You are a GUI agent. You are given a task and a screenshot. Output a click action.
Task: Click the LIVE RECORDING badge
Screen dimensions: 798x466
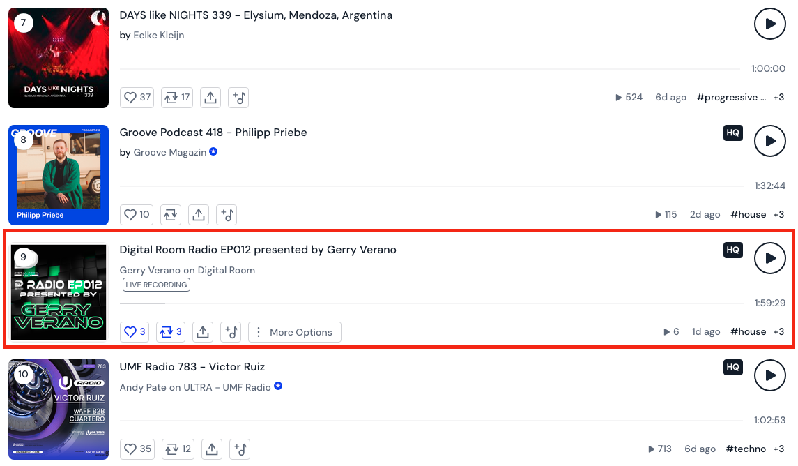tap(156, 285)
